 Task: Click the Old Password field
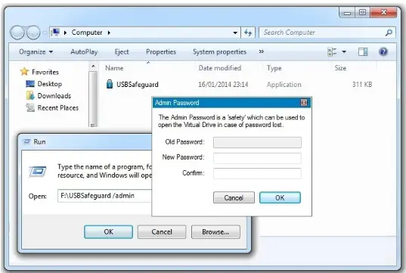point(257,142)
